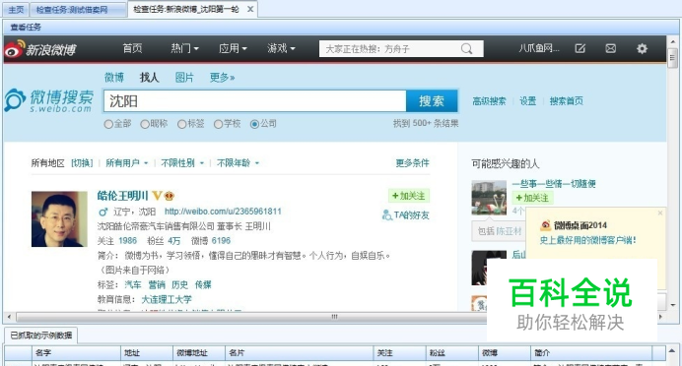Open the 大连理工大学 education link
Image resolution: width=682 pixels, height=366 pixels.
pyautogui.click(x=167, y=299)
